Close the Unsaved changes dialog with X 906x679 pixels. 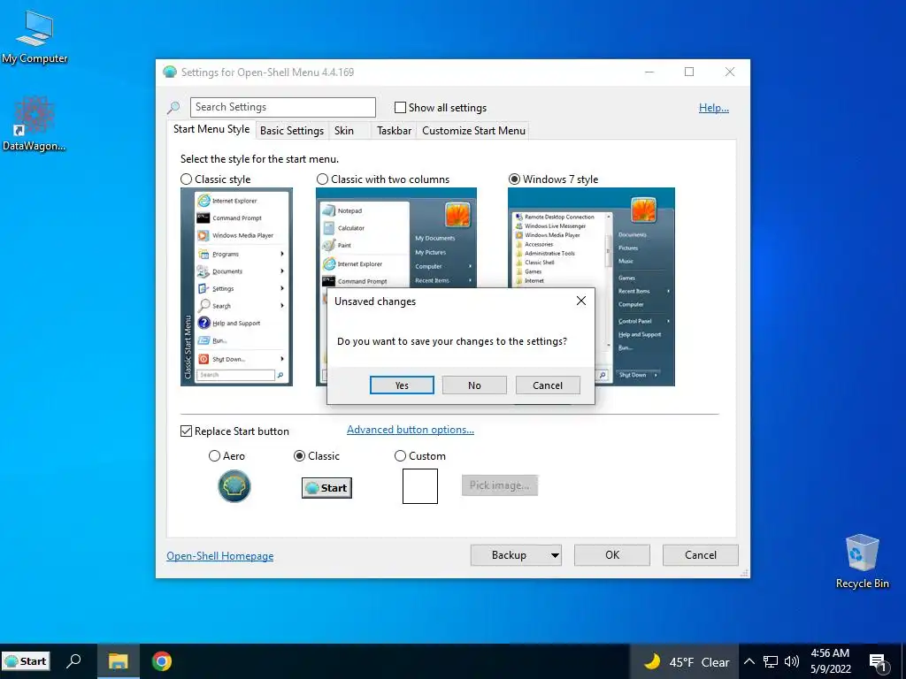(x=581, y=301)
